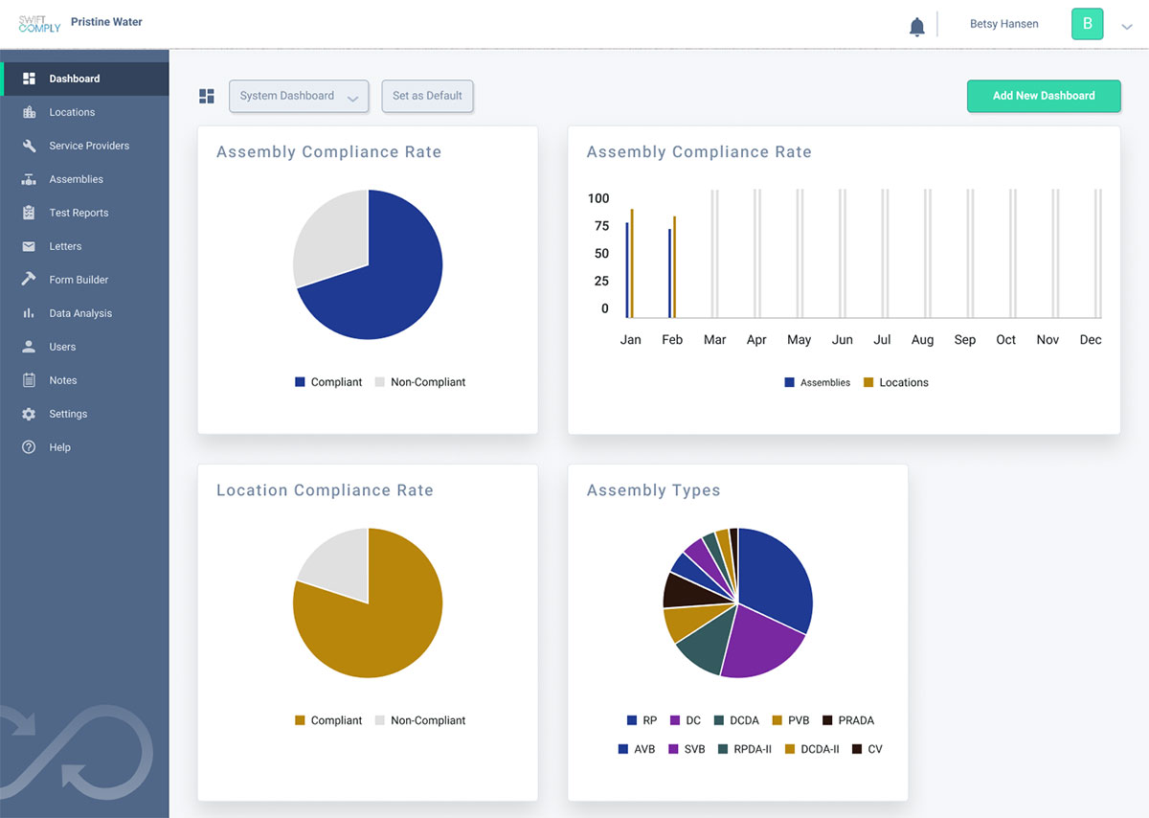Click the notification bell icon
Viewport: 1149px width, 818px height.
(x=916, y=26)
